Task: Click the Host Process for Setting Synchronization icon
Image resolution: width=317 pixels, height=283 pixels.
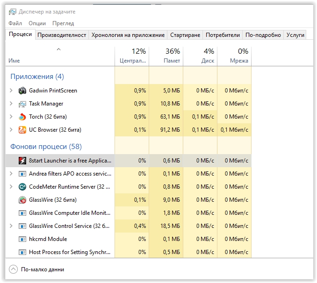Action: 22,252
